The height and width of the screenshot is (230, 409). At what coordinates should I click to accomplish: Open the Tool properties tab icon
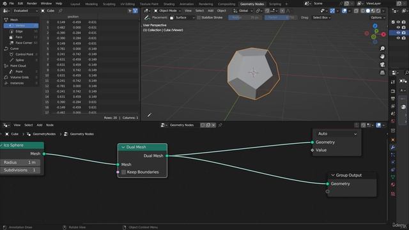(x=393, y=82)
